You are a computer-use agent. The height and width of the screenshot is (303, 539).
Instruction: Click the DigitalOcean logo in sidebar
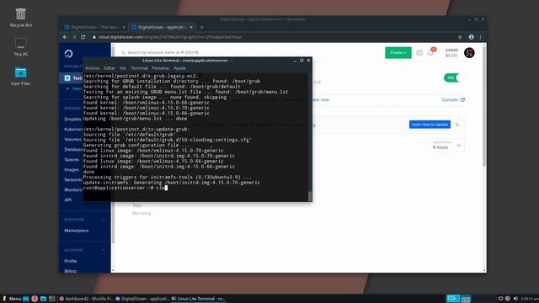(x=68, y=53)
